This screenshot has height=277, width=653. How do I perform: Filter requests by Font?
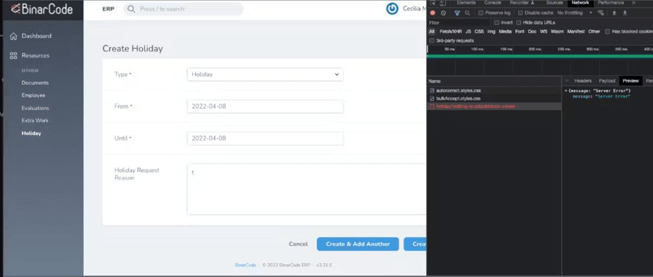520,32
